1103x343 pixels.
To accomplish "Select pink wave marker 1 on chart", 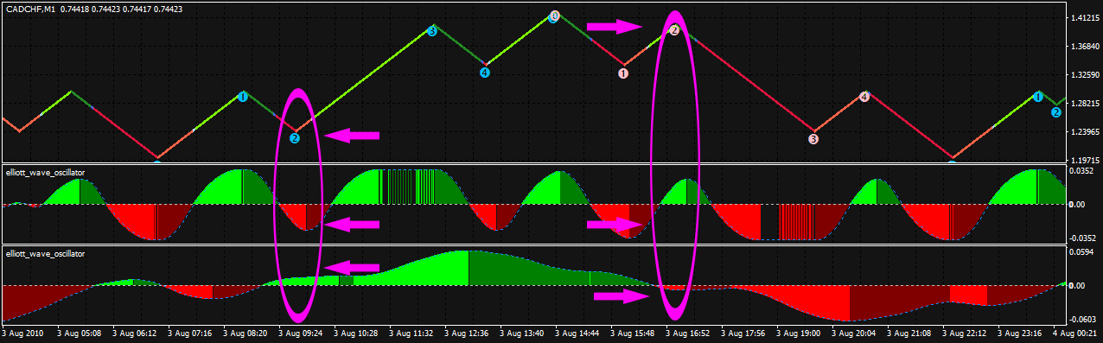I will 623,73.
